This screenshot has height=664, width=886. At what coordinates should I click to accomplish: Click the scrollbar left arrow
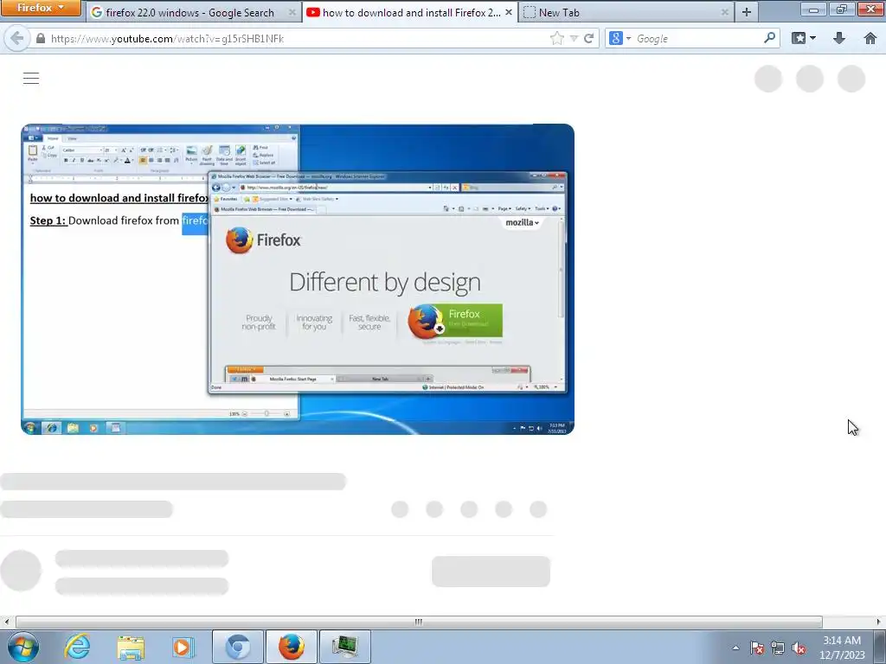pos(6,622)
